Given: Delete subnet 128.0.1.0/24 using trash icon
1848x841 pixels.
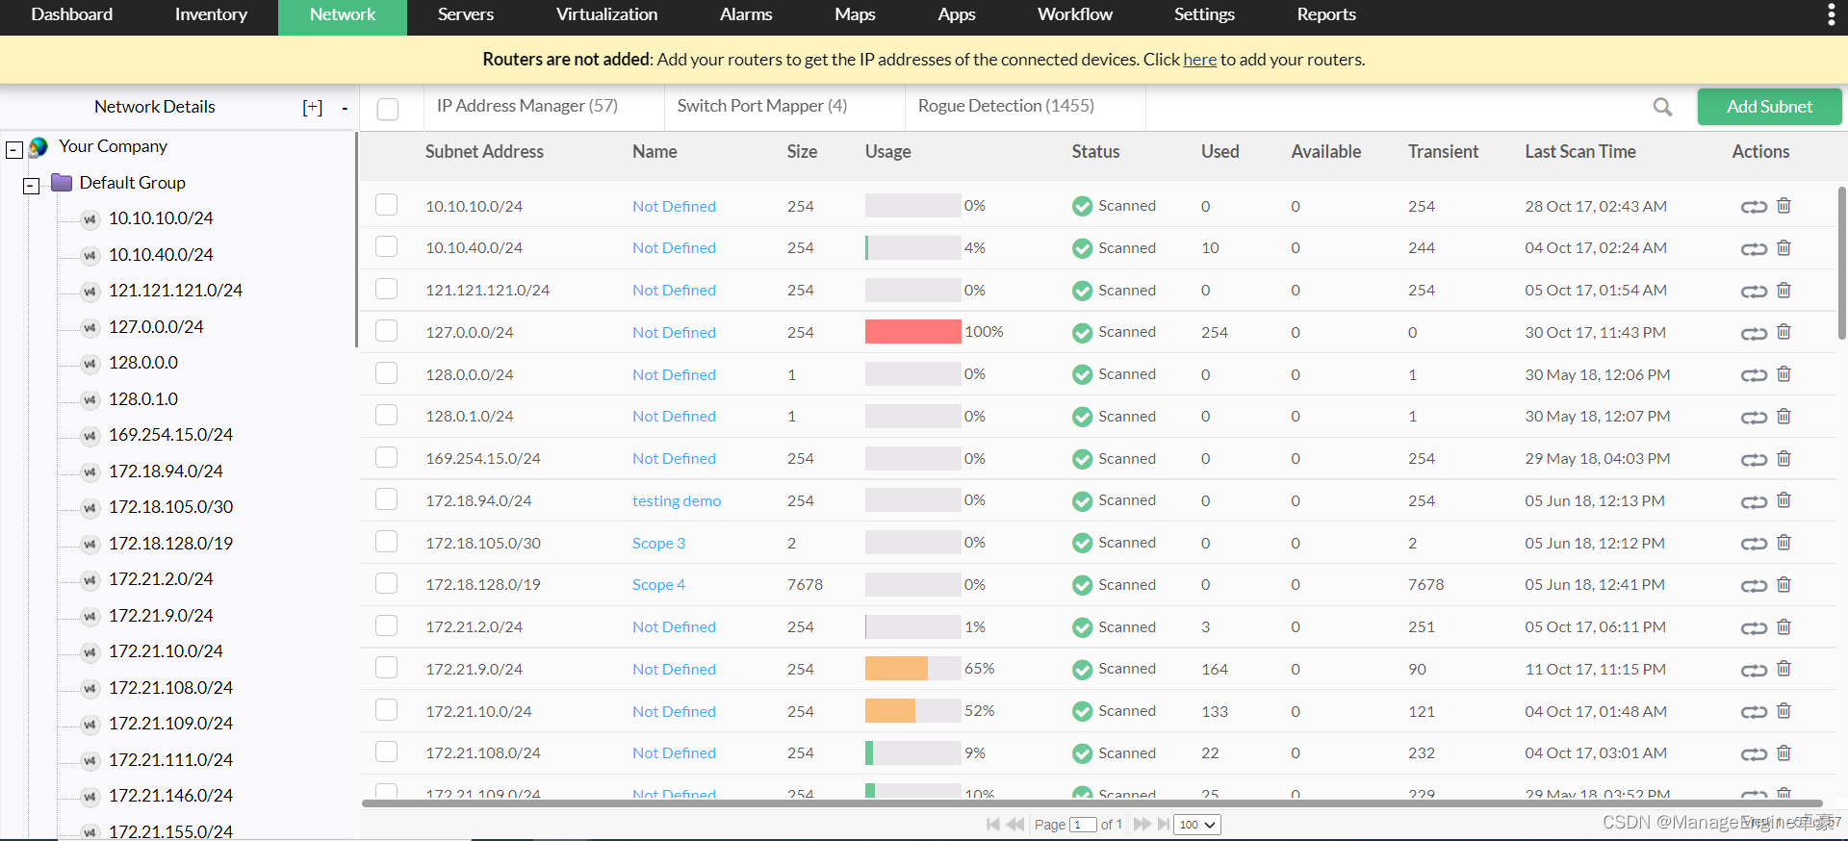Looking at the screenshot, I should pos(1784,417).
